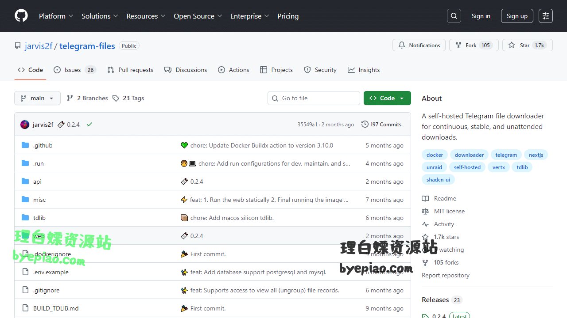Click the telegram topic tag

506,155
